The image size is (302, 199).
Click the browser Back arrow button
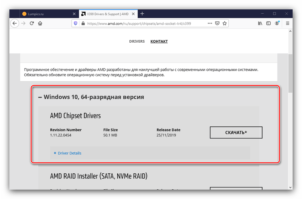[15, 23]
